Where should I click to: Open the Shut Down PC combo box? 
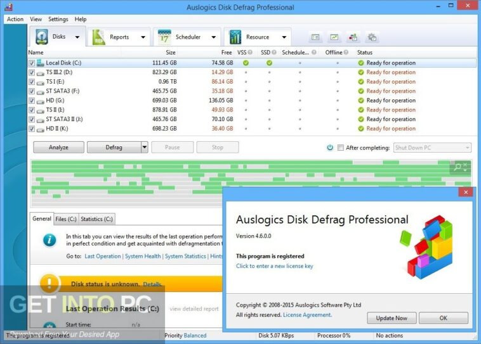point(432,148)
